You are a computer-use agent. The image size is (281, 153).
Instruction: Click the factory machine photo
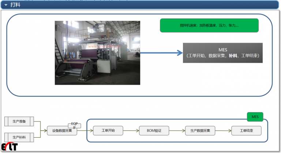pos(97,53)
